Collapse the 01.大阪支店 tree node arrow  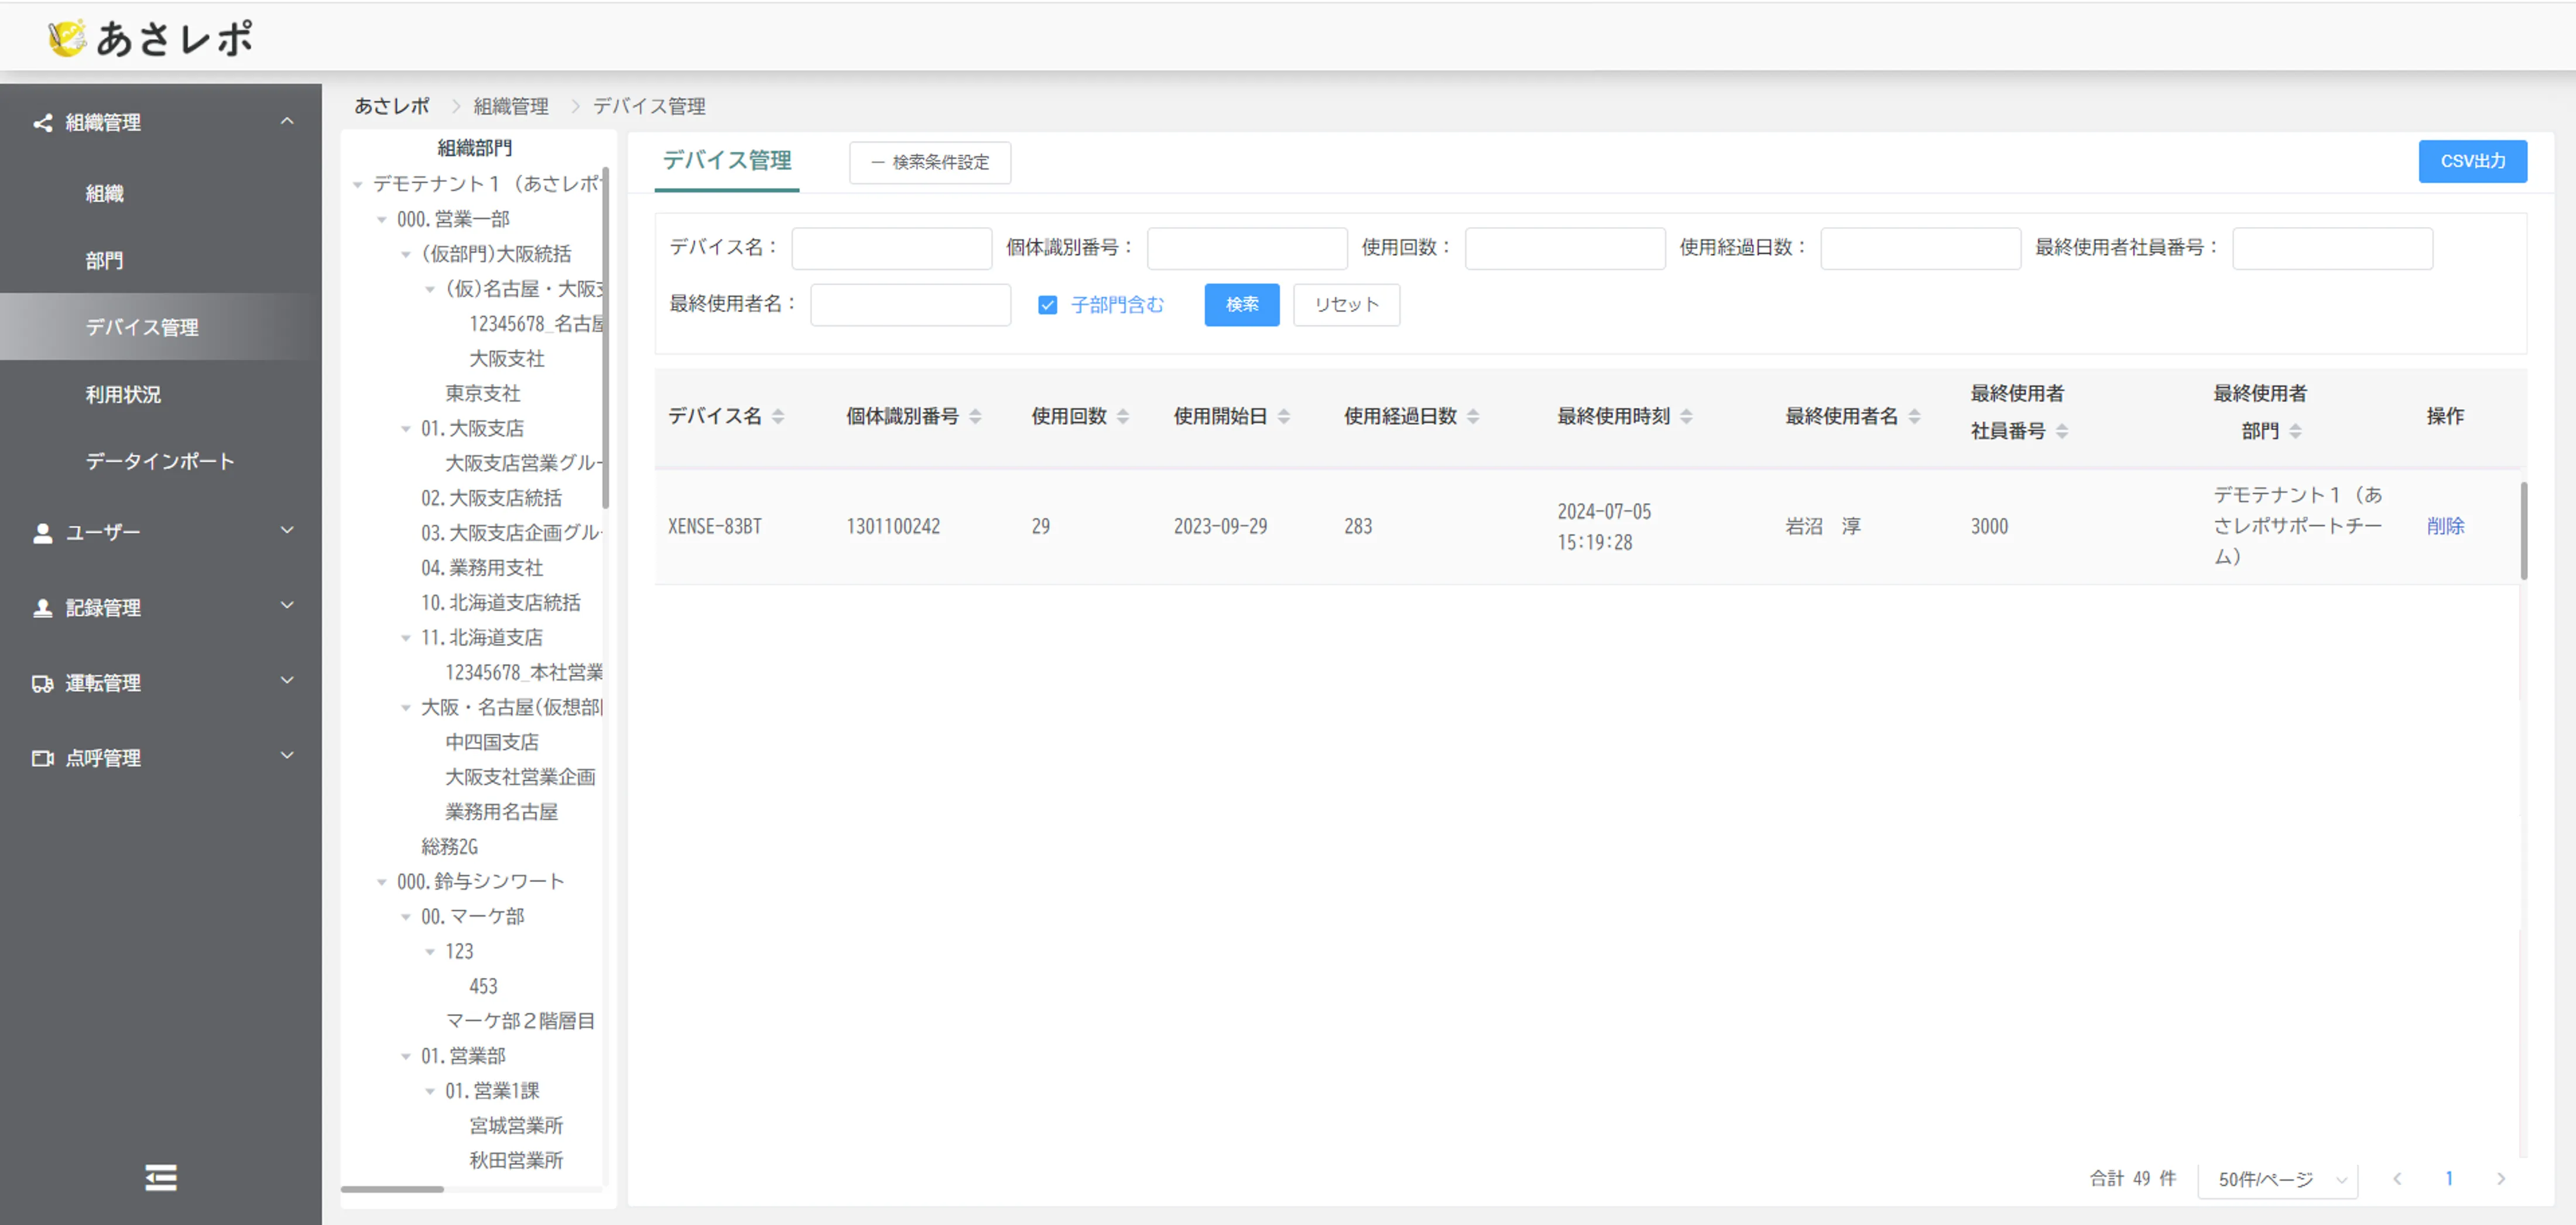pos(405,429)
